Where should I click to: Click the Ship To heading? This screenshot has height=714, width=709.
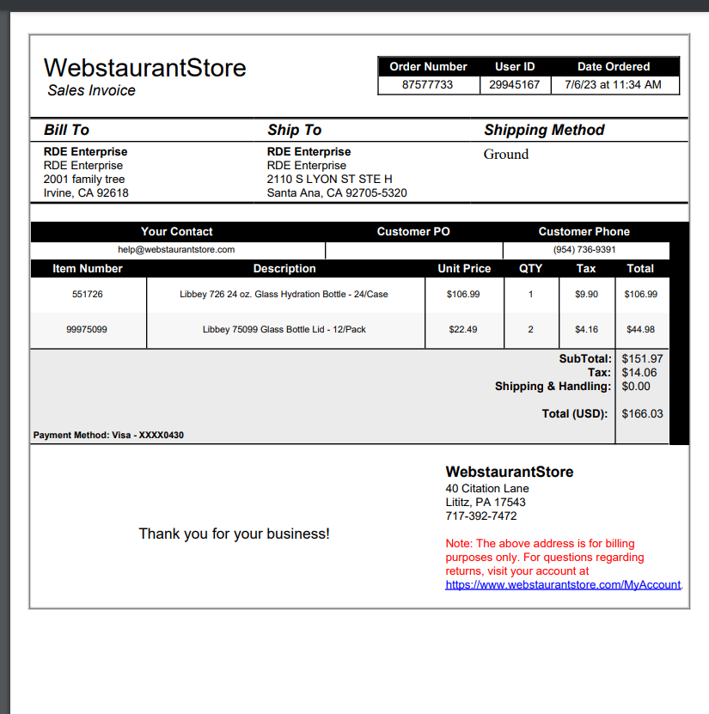[x=294, y=130]
